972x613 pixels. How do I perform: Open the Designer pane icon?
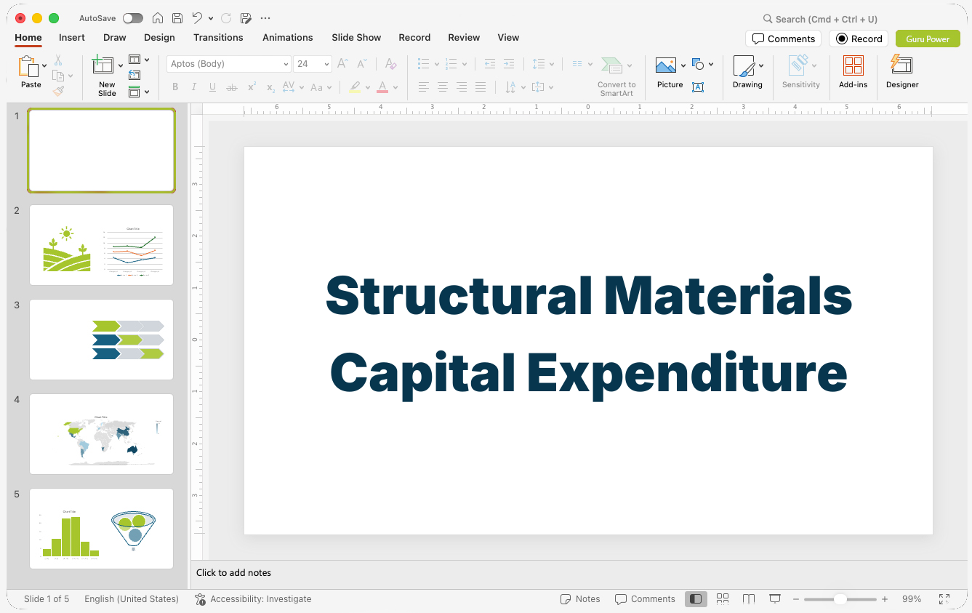click(901, 65)
